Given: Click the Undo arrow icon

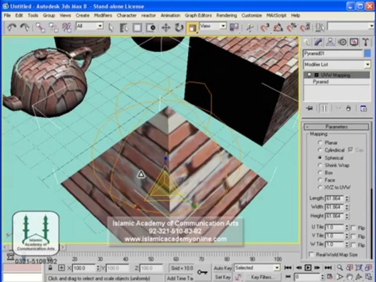Looking at the screenshot, I should (11, 27).
